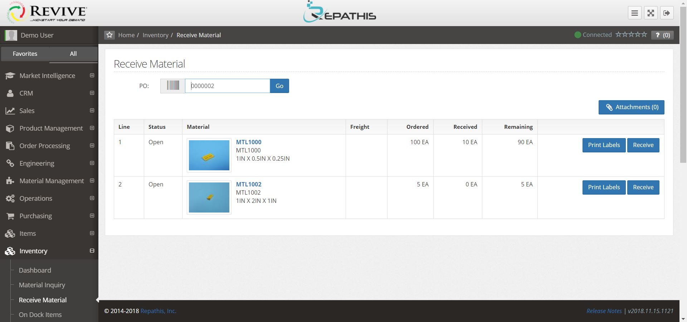The image size is (687, 322).
Task: Go to Inventory breadcrumb
Action: [x=155, y=35]
